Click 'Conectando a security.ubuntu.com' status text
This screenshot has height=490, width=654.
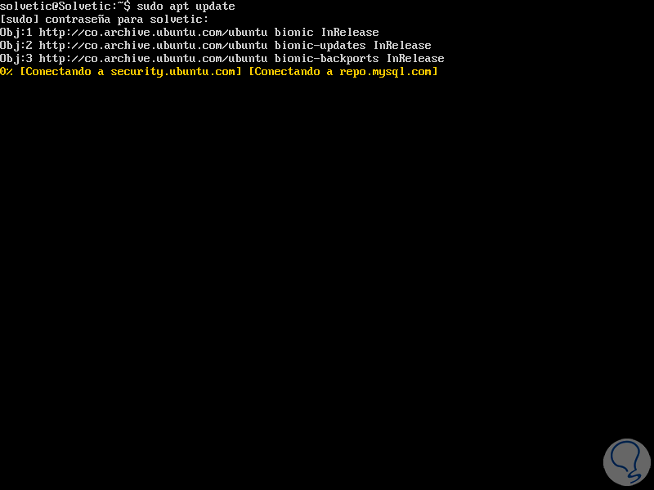point(131,72)
